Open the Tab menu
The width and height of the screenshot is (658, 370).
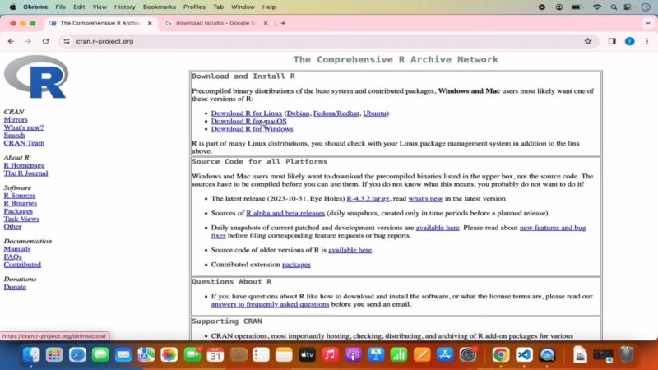click(218, 7)
